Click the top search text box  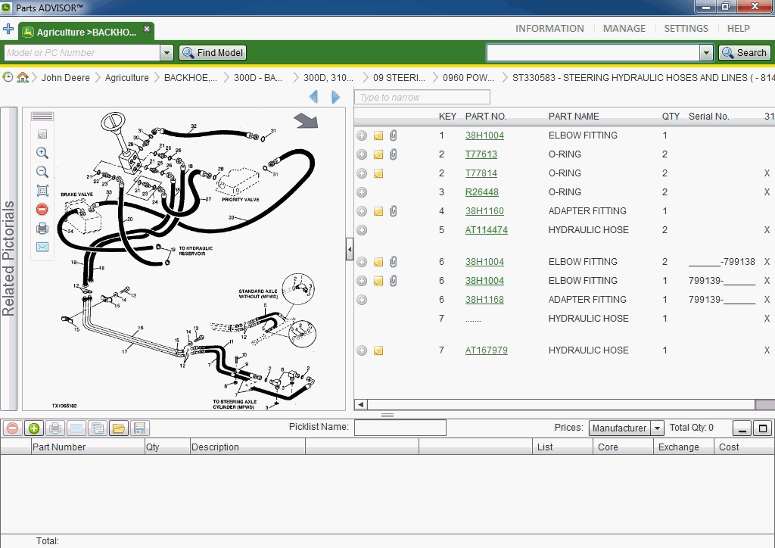click(593, 53)
